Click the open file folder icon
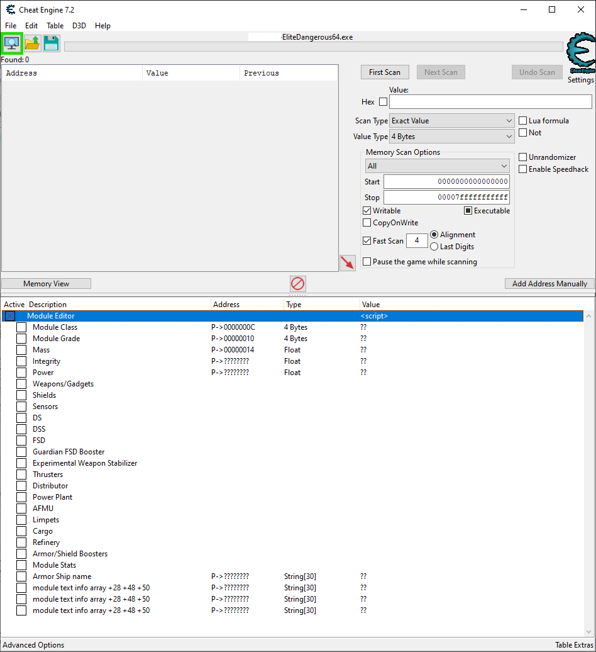The height and width of the screenshot is (652, 596). coord(32,43)
